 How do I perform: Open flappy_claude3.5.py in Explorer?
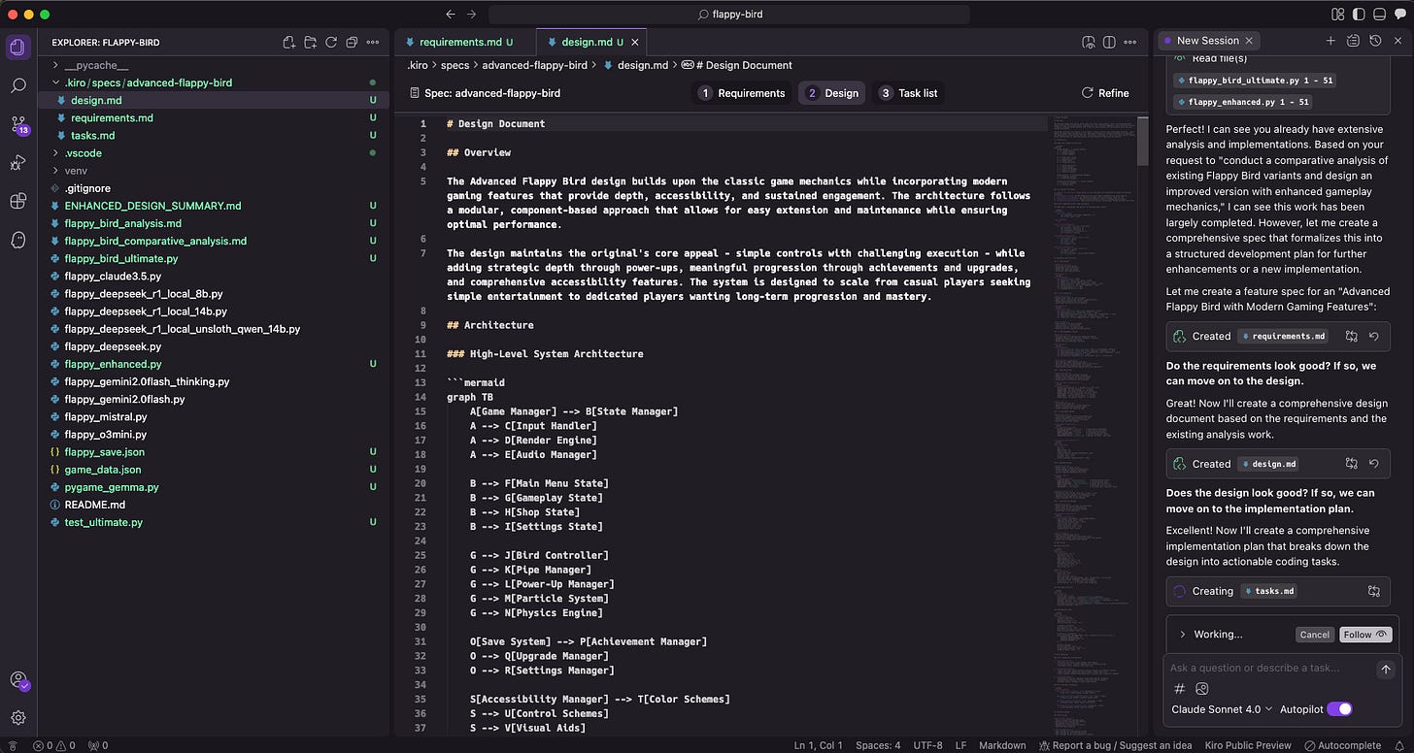113,277
